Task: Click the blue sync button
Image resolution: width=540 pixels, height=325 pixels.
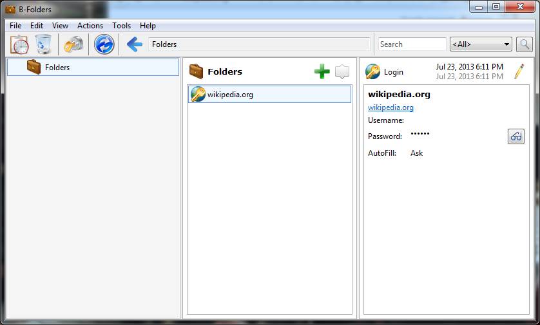Action: (x=104, y=44)
